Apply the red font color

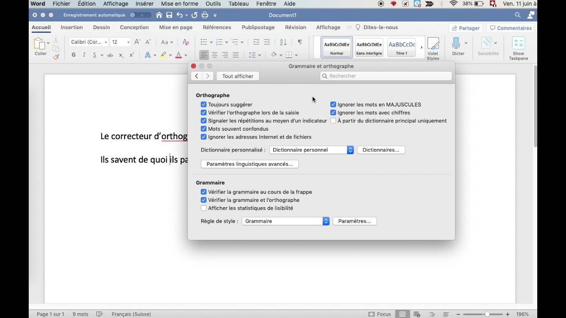[x=179, y=55]
